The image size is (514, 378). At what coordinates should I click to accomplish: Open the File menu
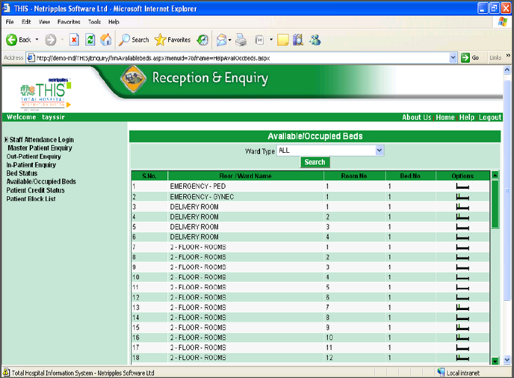pyautogui.click(x=10, y=22)
